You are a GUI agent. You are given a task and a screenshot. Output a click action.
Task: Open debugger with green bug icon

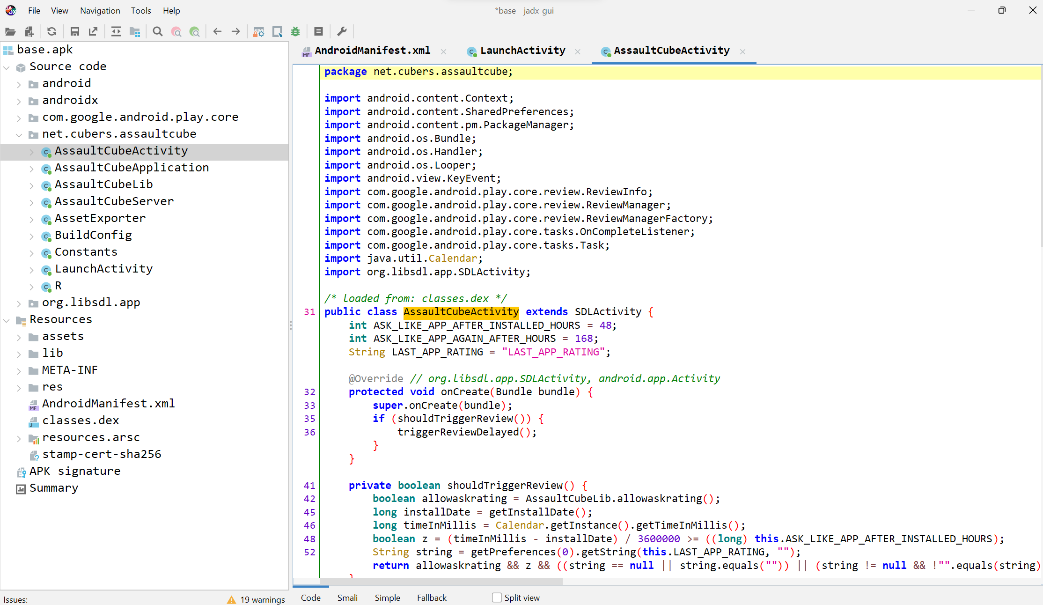(295, 31)
